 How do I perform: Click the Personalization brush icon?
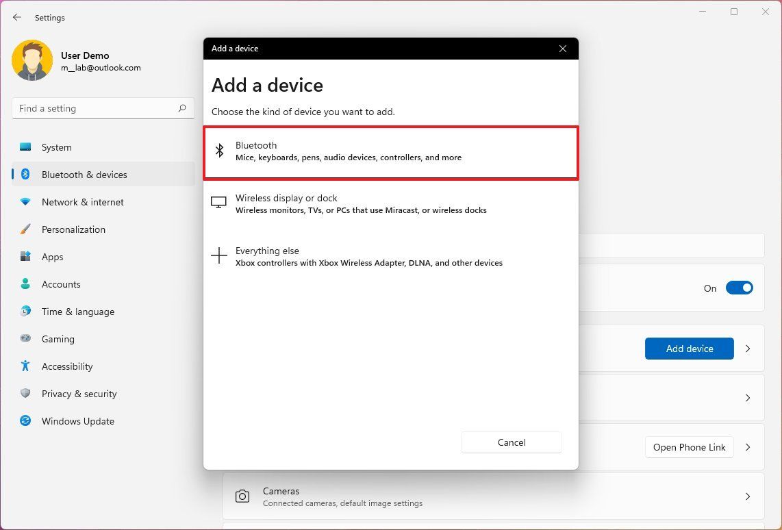[x=25, y=229]
